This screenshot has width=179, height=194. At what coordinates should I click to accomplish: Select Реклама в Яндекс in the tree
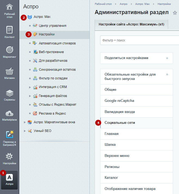point(52,114)
